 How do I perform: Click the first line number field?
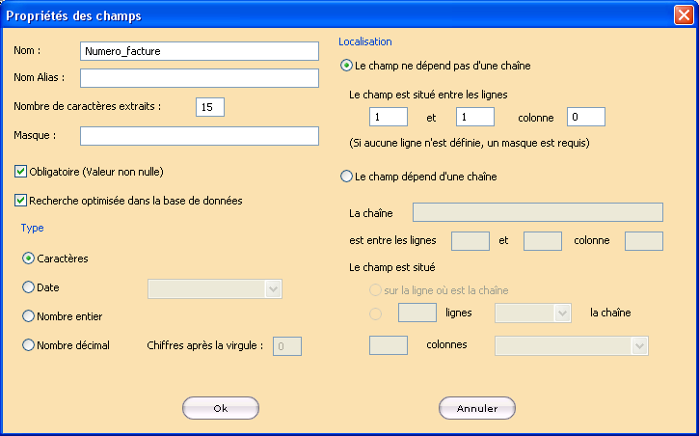[x=388, y=117]
